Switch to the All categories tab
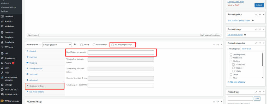The image size is (267, 104). pos(234,49)
